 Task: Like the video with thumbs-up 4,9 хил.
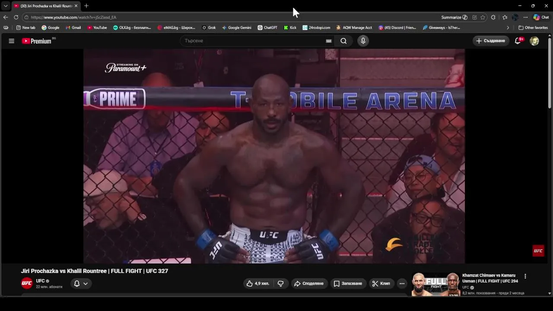point(258,284)
